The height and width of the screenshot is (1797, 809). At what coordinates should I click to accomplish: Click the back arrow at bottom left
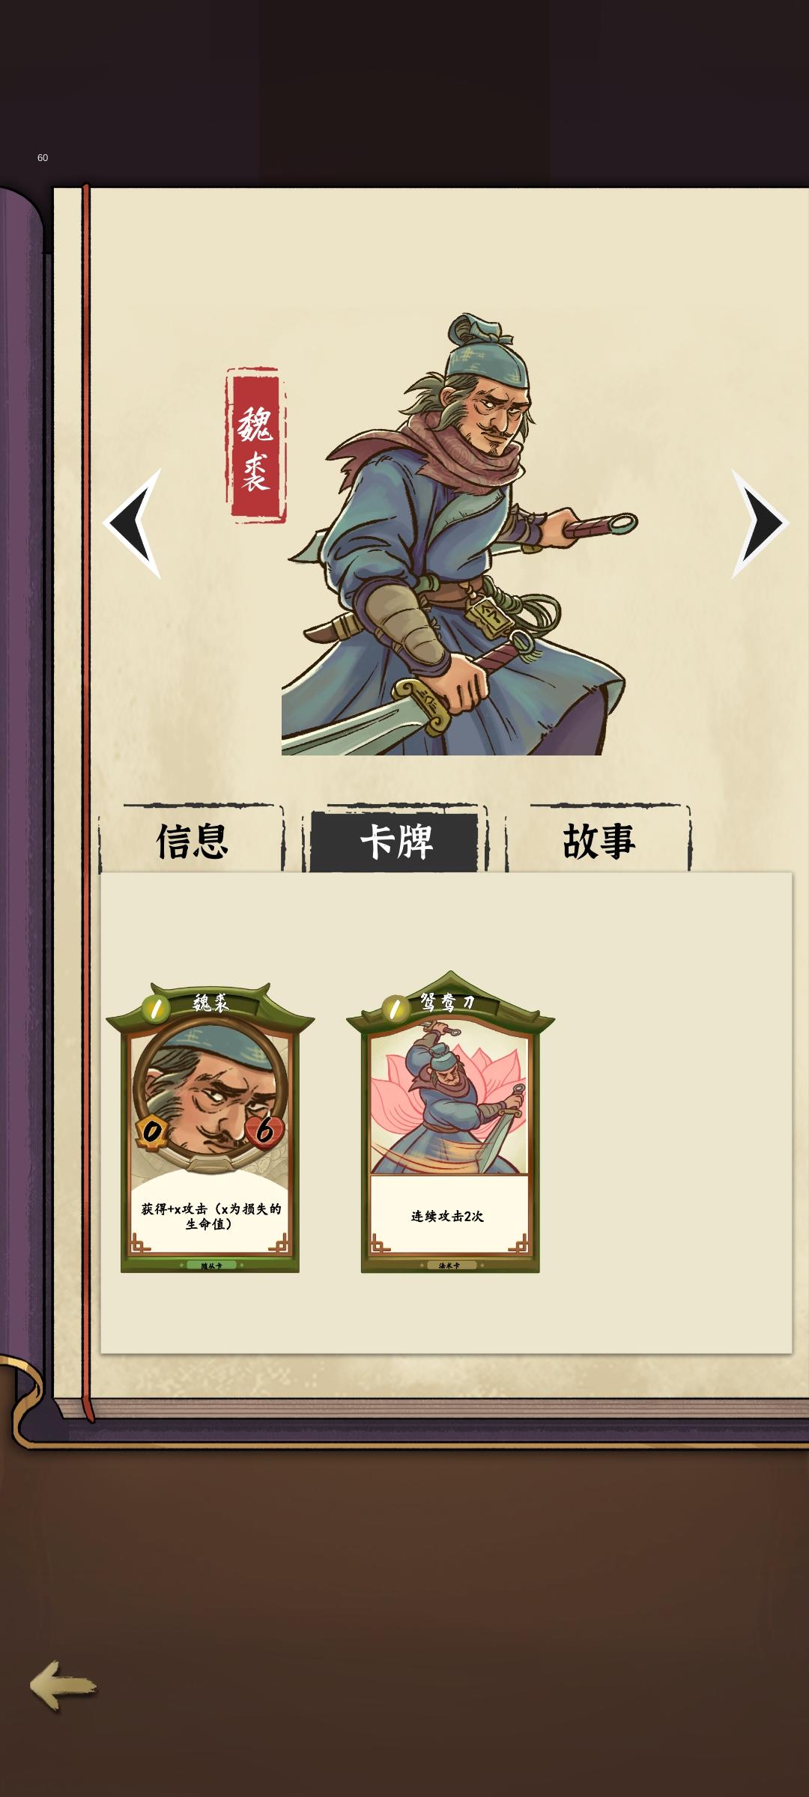(64, 1686)
